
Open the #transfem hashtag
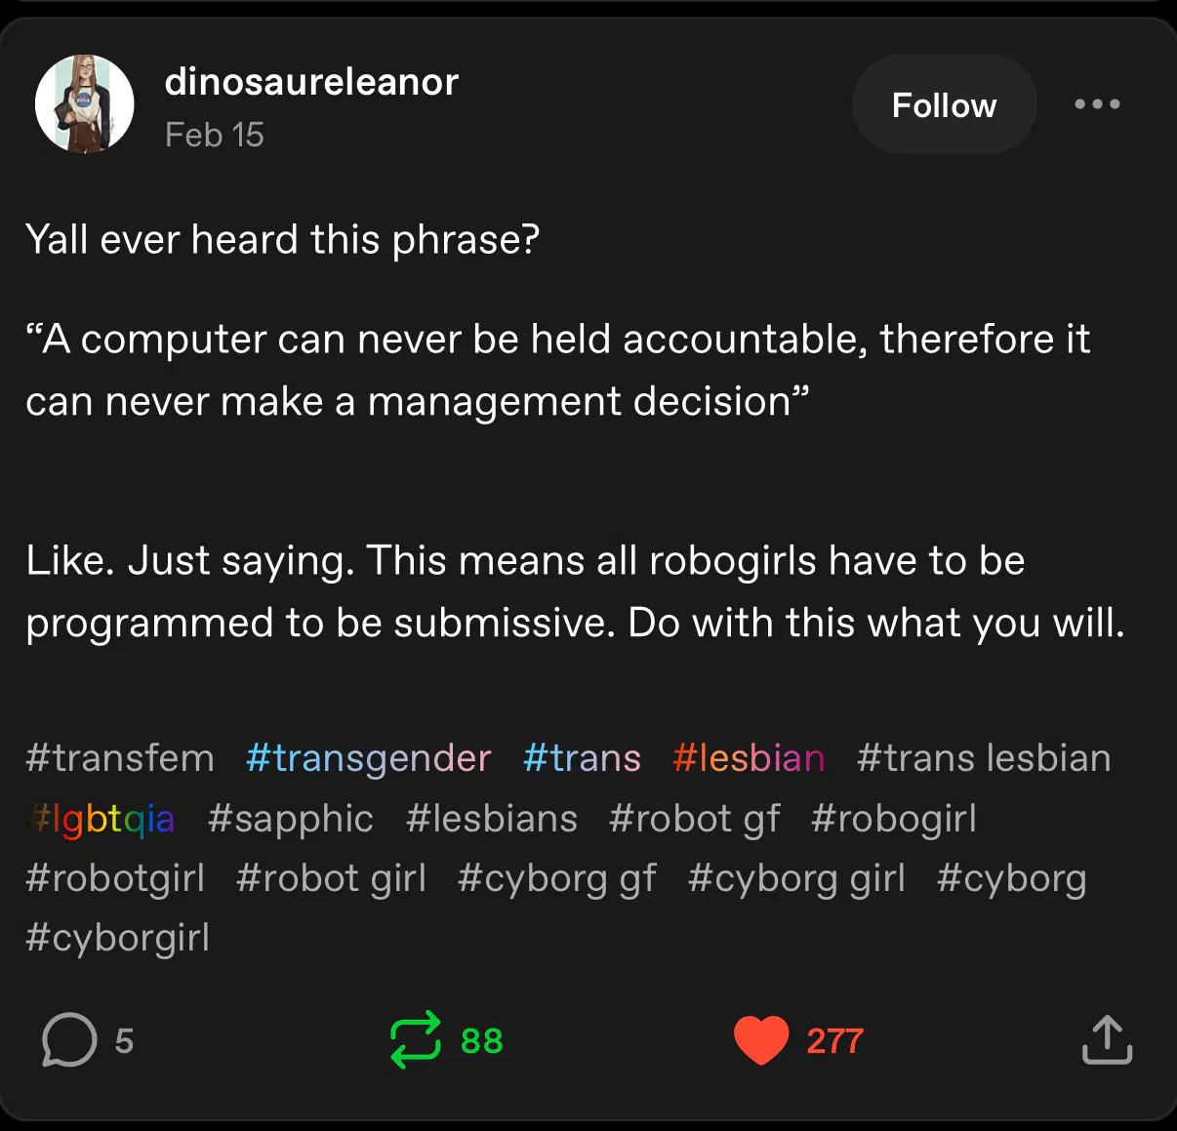[120, 758]
